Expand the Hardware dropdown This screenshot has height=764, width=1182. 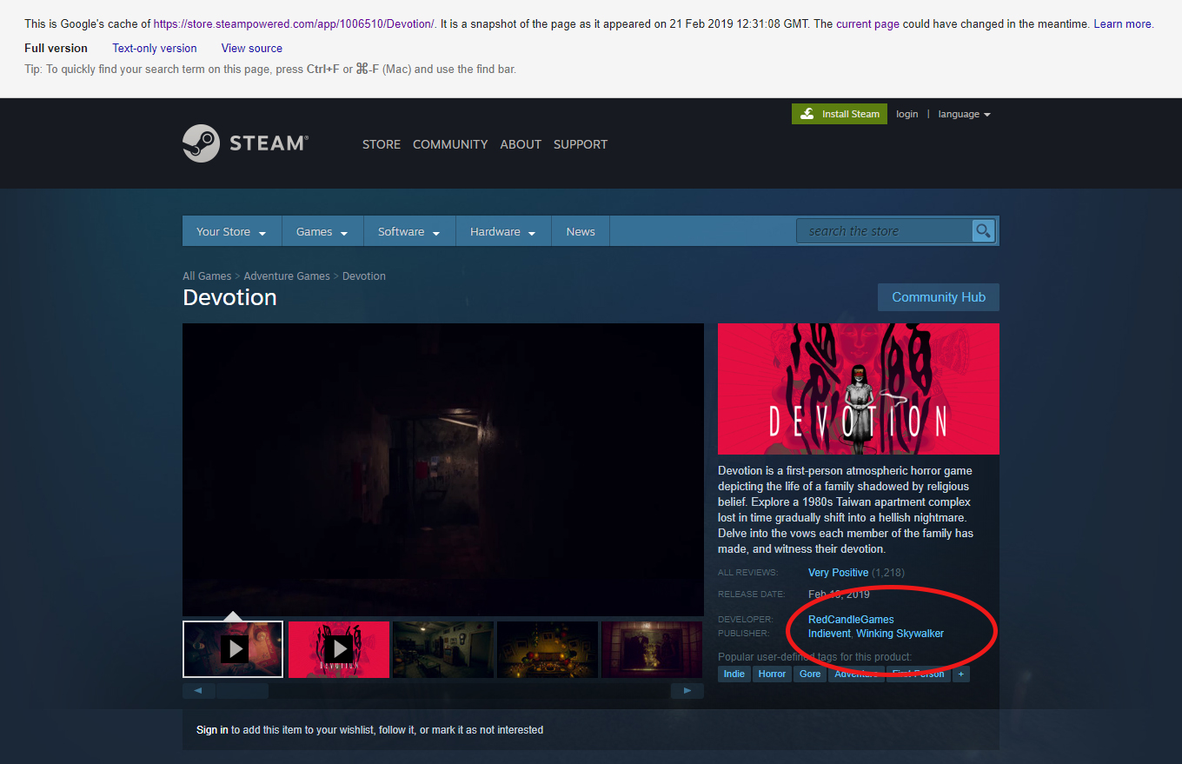[503, 232]
